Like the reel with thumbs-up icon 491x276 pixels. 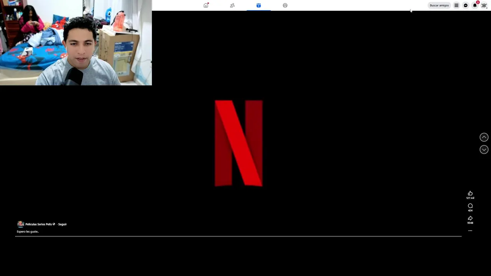coord(470,193)
